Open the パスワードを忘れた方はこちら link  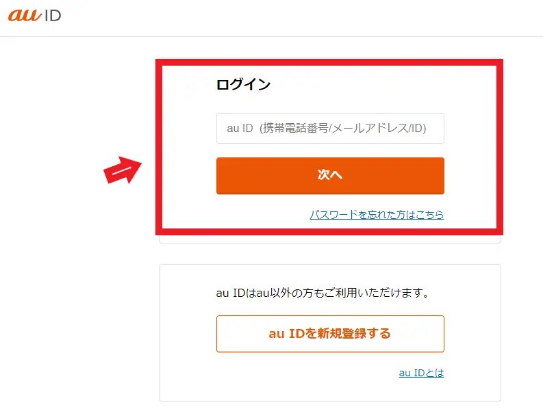point(377,215)
